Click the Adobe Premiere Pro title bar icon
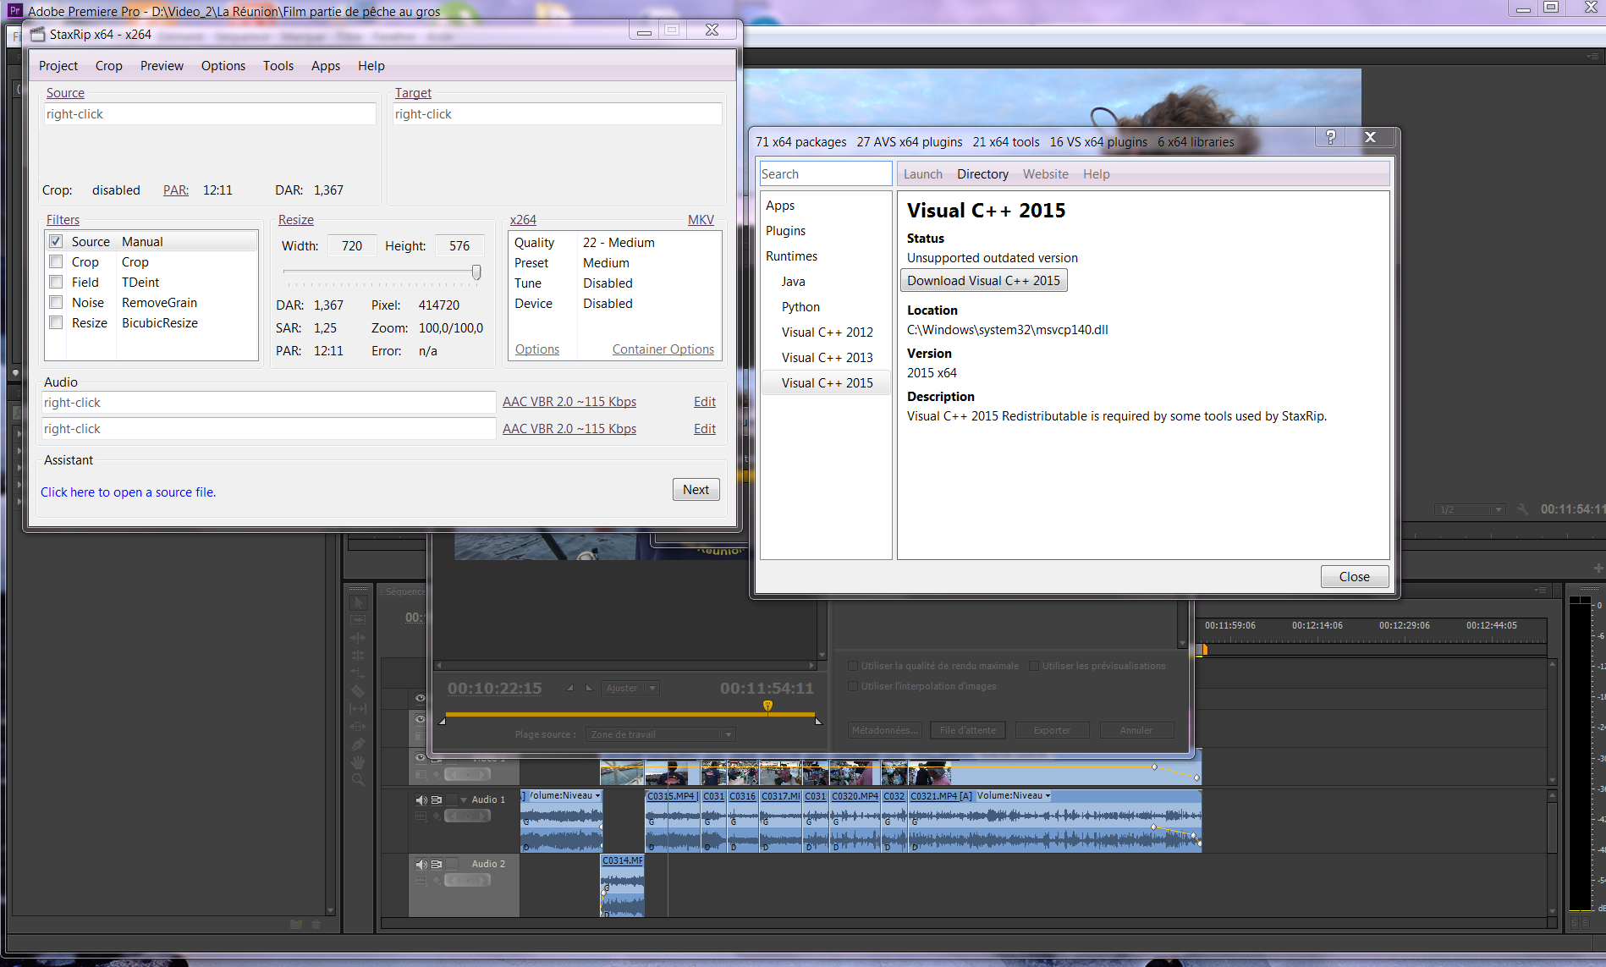 click(x=14, y=11)
